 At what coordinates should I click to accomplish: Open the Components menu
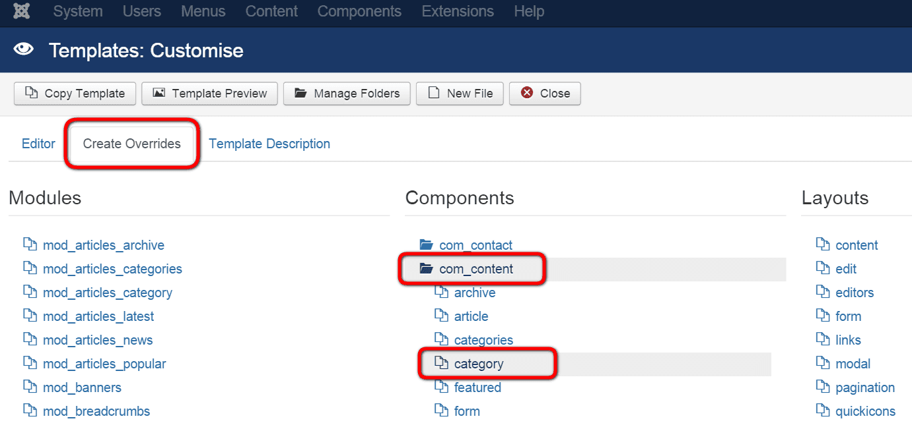point(359,11)
